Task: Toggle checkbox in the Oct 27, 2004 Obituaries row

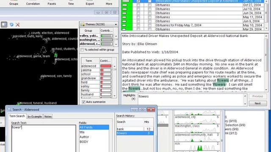Action: [x=138, y=5]
